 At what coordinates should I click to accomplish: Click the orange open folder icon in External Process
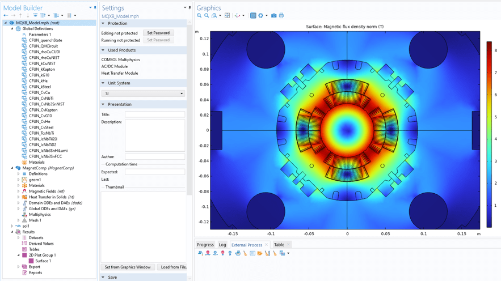(259, 253)
